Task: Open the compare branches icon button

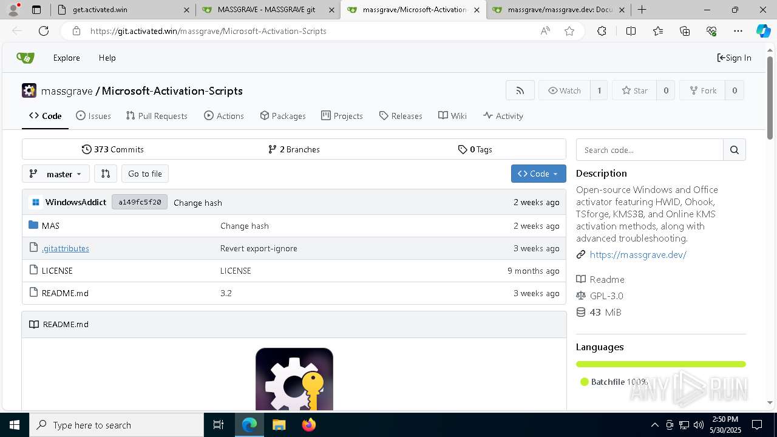Action: click(x=106, y=174)
